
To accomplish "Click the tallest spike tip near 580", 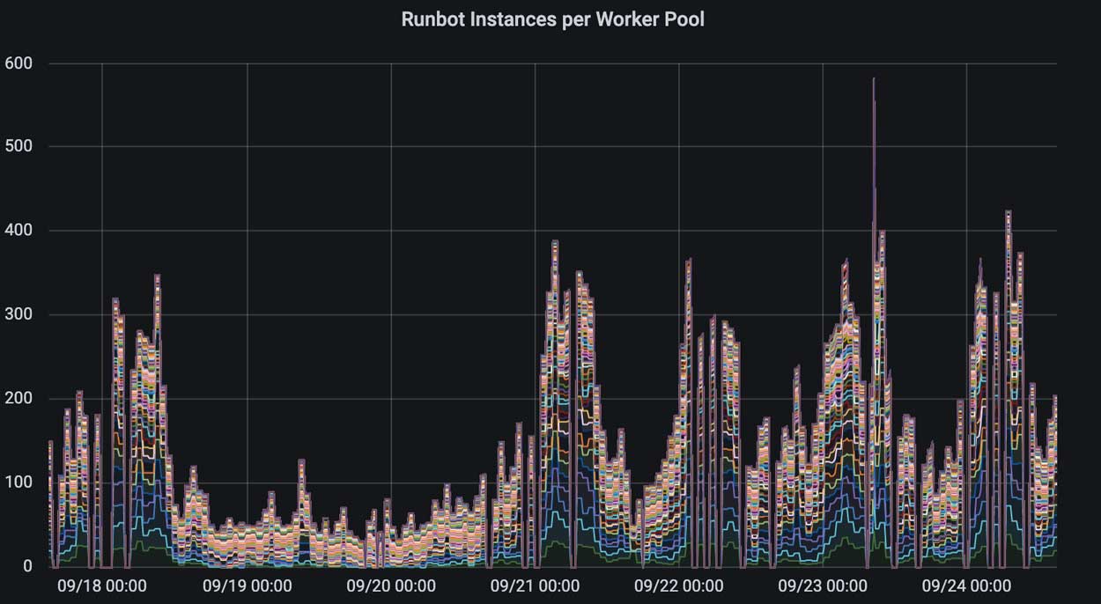I will (873, 79).
